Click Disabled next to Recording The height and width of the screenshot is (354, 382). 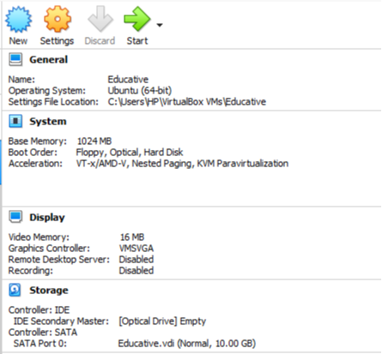(x=136, y=270)
